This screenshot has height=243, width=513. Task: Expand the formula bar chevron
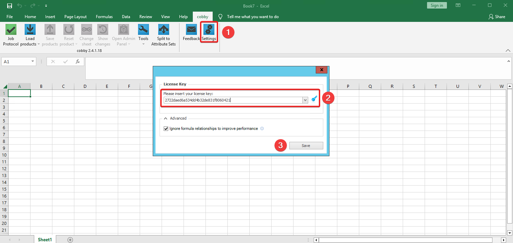coord(508,61)
